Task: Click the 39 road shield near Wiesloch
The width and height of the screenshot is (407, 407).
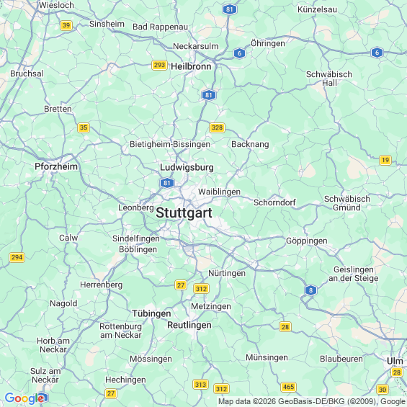Action: pos(66,25)
